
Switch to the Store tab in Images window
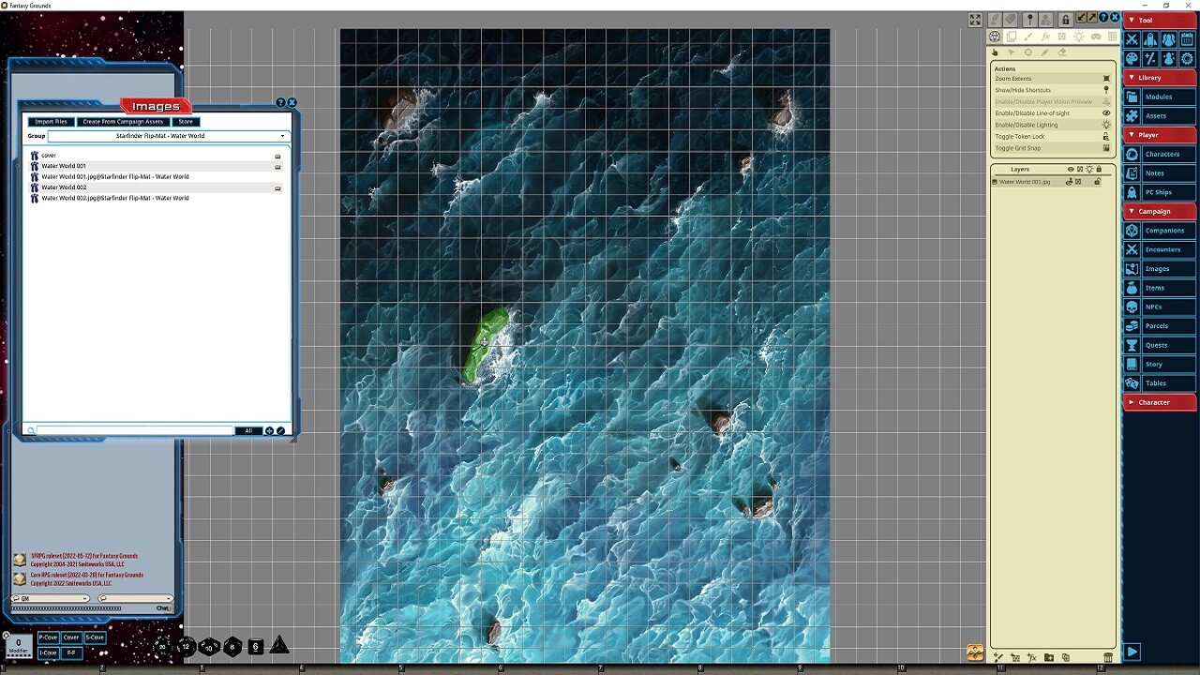pyautogui.click(x=185, y=121)
